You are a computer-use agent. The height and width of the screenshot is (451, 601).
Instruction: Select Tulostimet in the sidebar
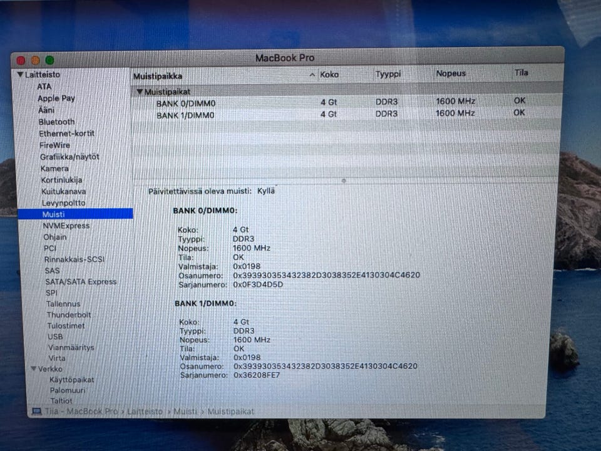click(x=66, y=326)
